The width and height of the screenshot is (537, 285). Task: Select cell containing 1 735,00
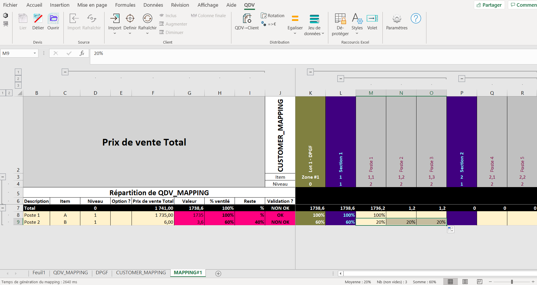coord(153,215)
